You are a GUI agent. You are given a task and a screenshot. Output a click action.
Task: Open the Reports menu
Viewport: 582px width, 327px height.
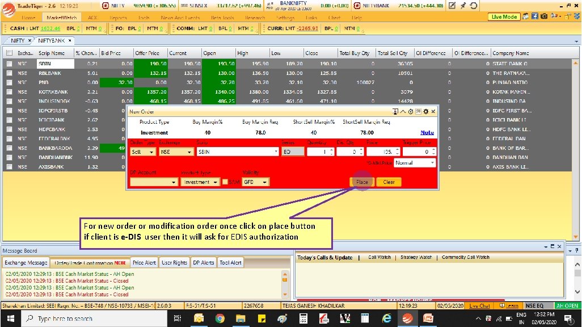coord(118,18)
